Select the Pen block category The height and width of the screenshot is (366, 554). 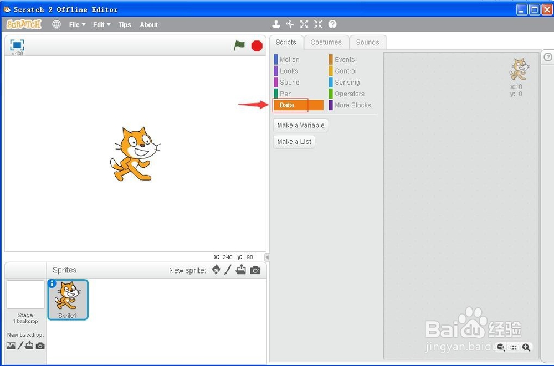pos(299,94)
